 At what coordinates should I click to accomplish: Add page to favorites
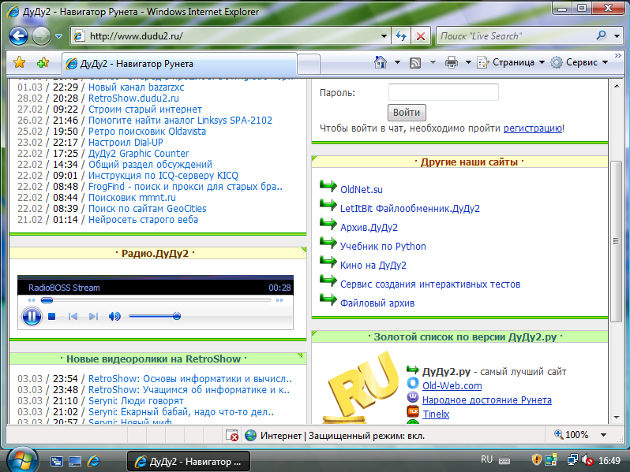pyautogui.click(x=43, y=62)
